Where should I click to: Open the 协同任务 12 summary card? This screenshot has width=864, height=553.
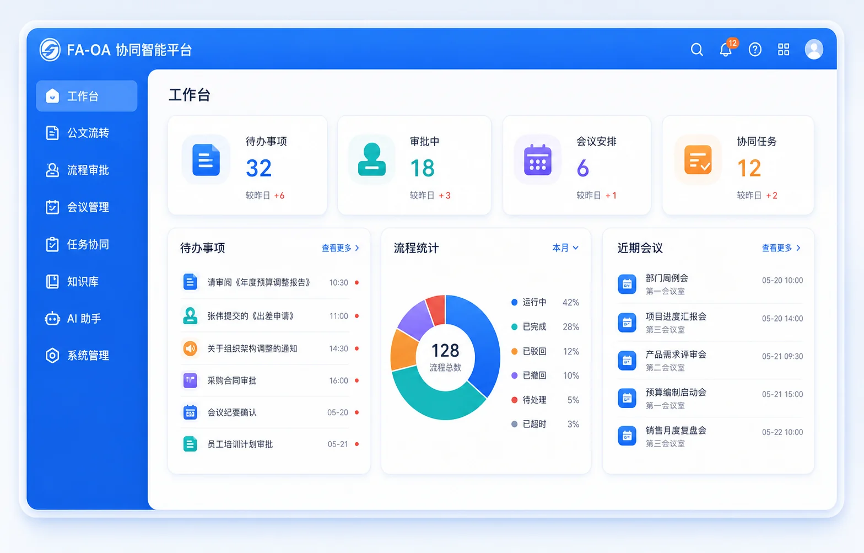(738, 165)
